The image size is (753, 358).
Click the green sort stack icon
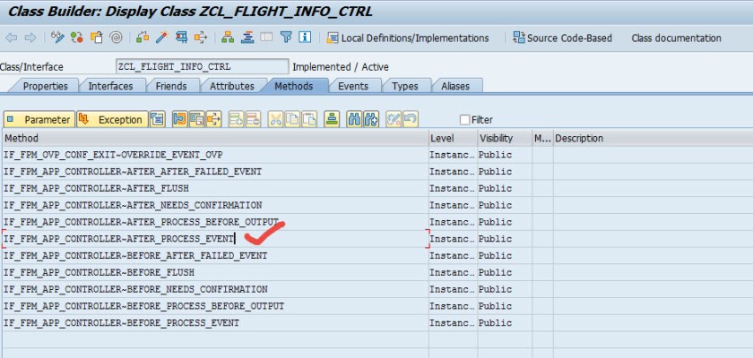click(332, 119)
